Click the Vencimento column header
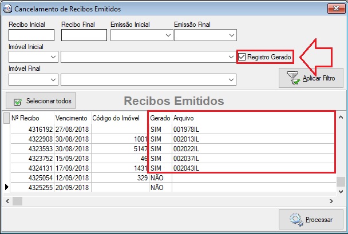The width and height of the screenshot is (348, 234). click(x=71, y=118)
